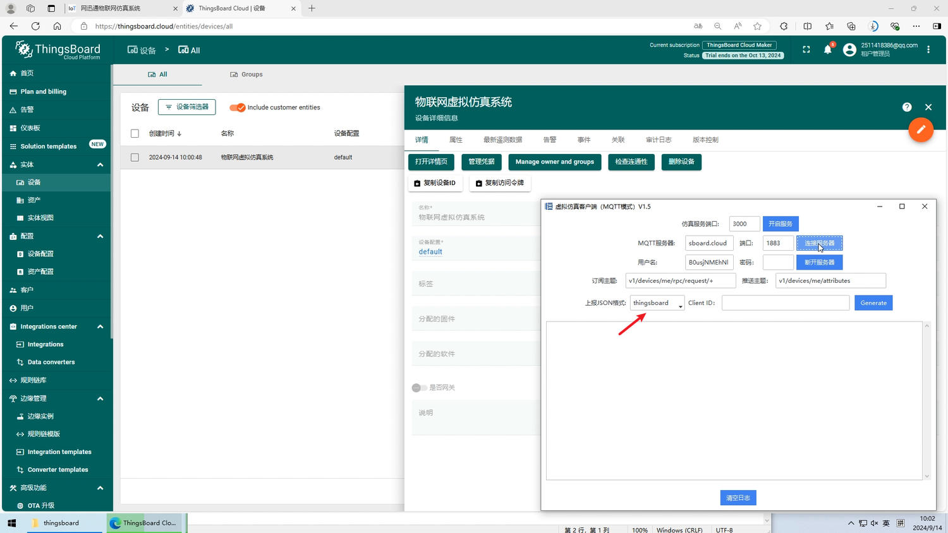Open the help question mark icon
This screenshot has height=533, width=948.
[x=906, y=107]
